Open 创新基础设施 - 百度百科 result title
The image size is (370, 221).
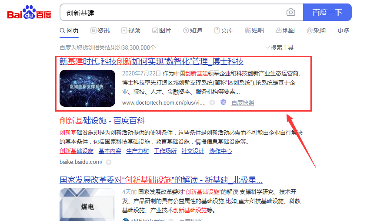102,120
